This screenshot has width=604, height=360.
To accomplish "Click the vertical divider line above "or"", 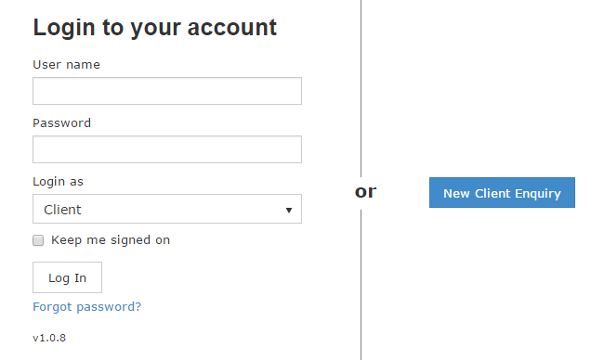I will 361,88.
